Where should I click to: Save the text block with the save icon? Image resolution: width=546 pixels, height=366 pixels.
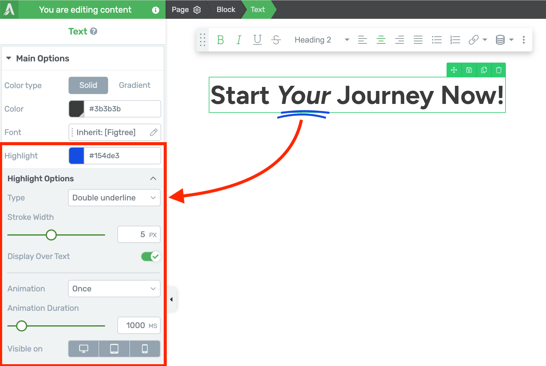point(469,70)
